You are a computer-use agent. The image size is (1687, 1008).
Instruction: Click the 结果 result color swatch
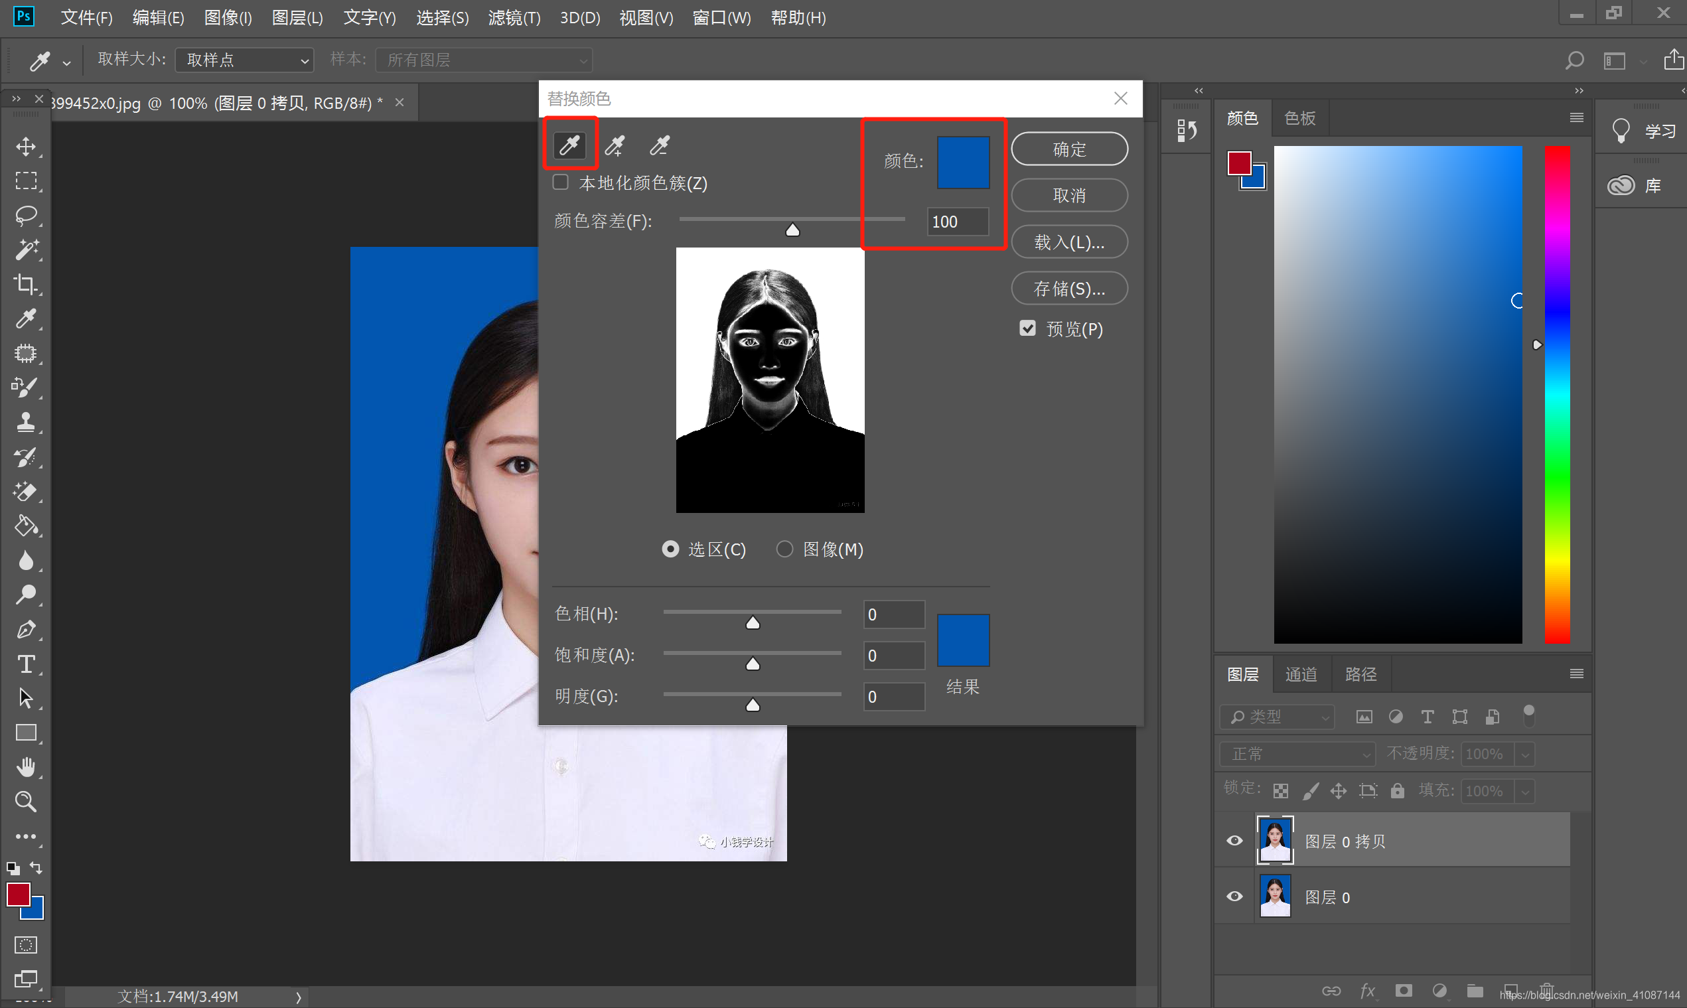[962, 640]
